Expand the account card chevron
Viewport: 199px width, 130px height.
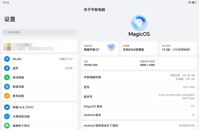click(74, 46)
